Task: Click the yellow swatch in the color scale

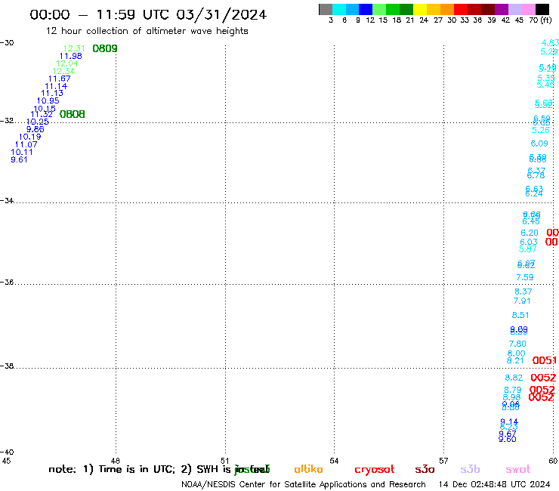Action: pos(420,9)
